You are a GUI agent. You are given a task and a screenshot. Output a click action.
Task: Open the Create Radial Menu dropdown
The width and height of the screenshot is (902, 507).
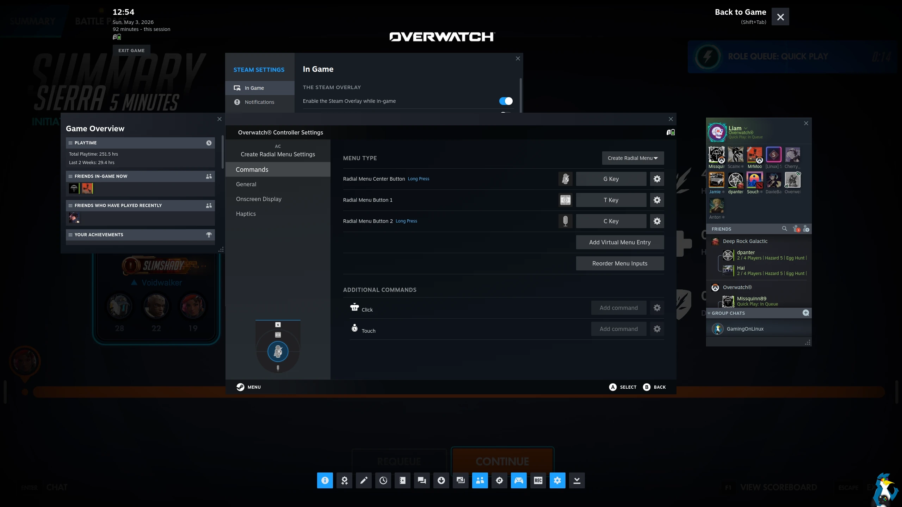coord(633,158)
